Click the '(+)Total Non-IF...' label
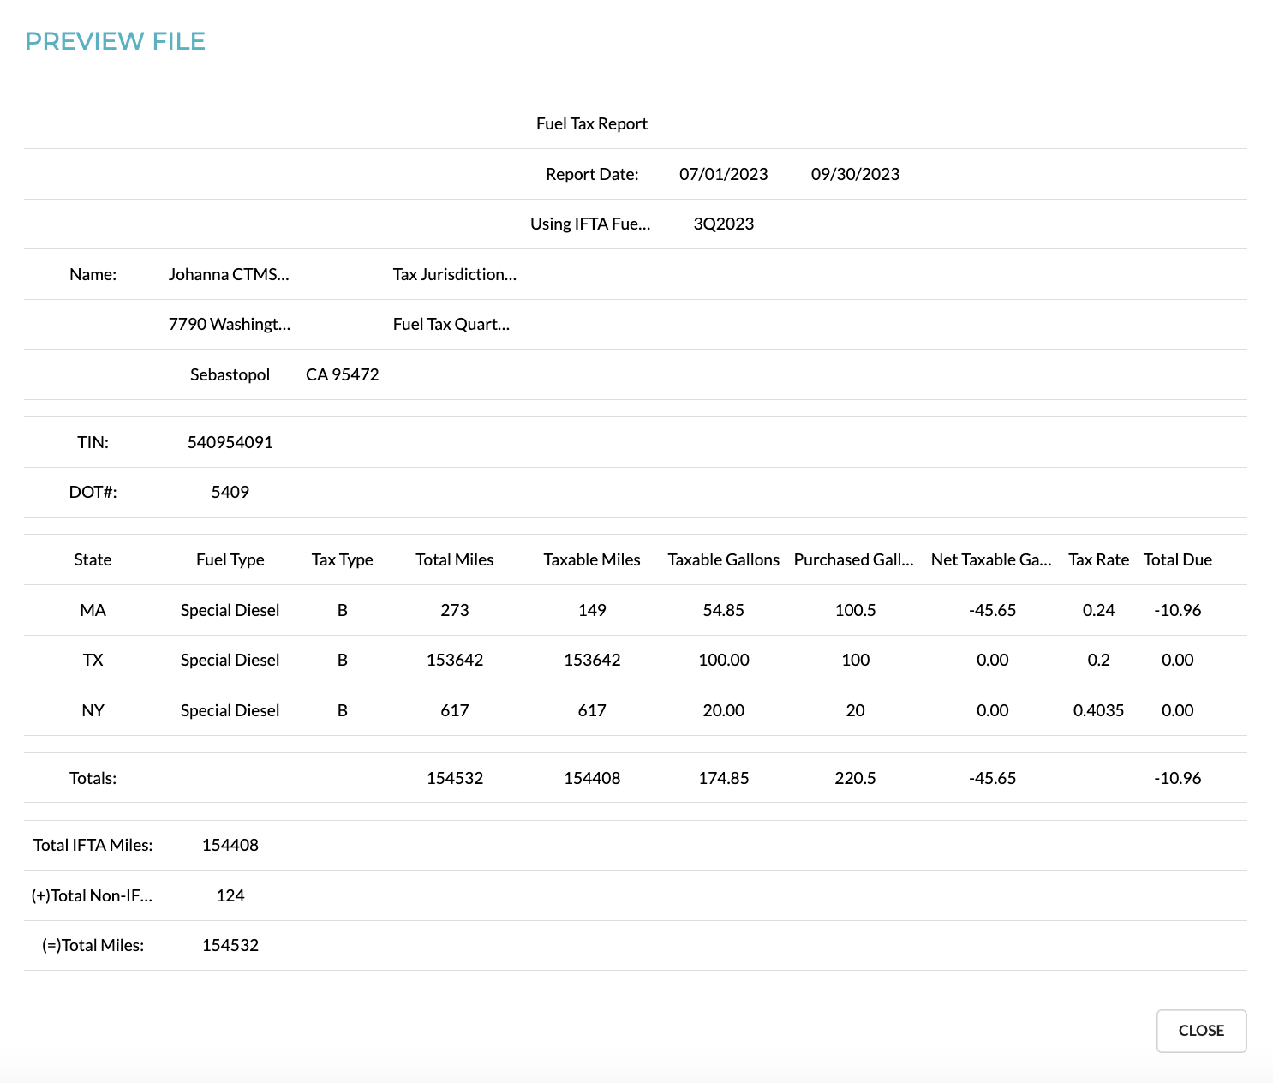 [93, 895]
